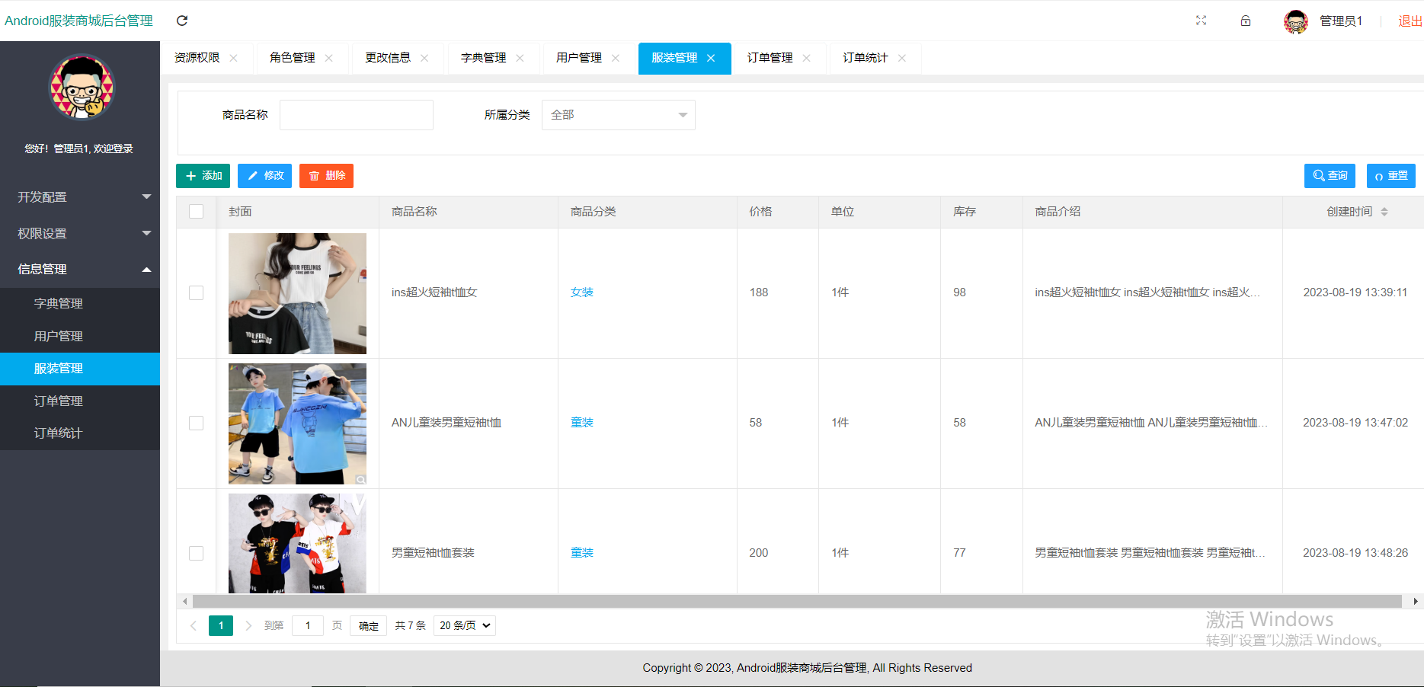
Task: Open the 女装 category link in the table
Action: click(x=581, y=292)
